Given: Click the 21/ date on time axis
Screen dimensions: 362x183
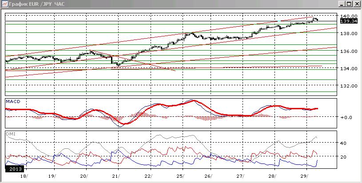Looking at the screenshot, I should click(115, 176).
